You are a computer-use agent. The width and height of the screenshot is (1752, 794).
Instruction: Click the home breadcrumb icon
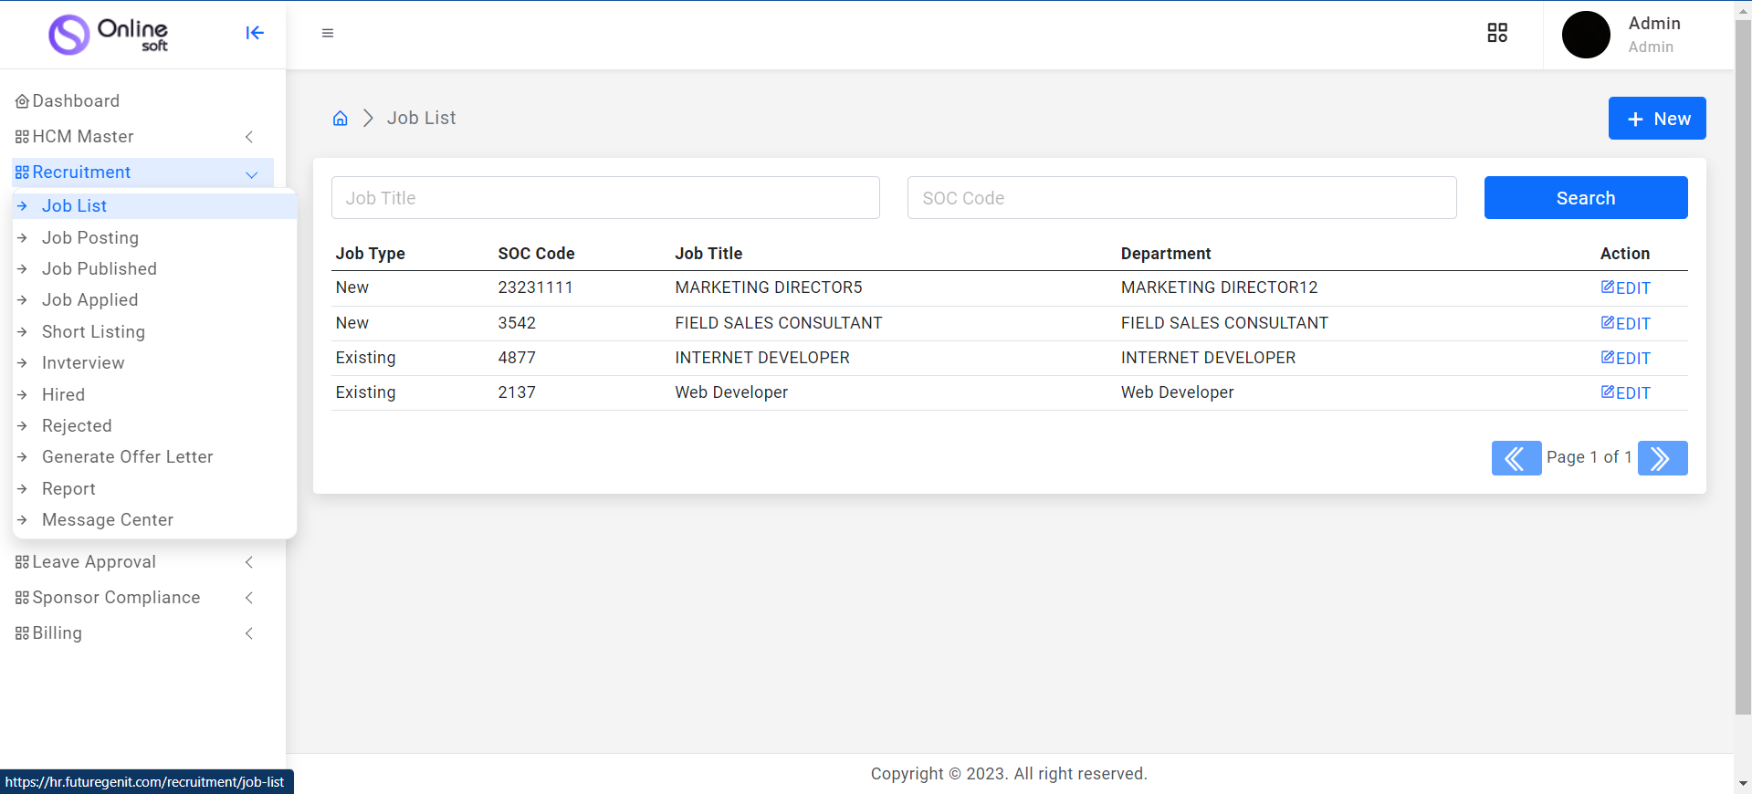(x=341, y=119)
